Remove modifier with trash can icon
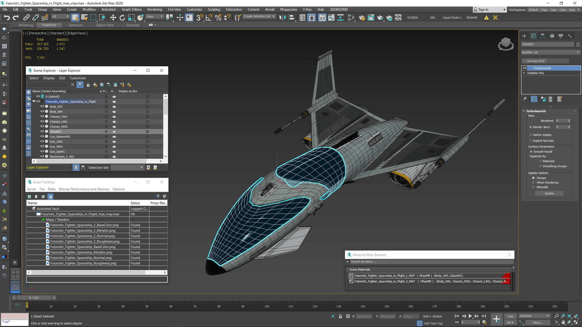 coord(550,99)
